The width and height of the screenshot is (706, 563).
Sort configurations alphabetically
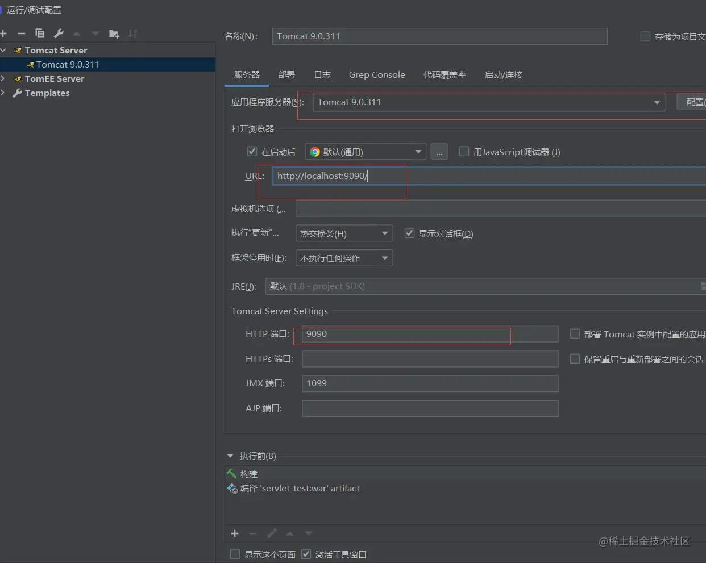(x=132, y=34)
